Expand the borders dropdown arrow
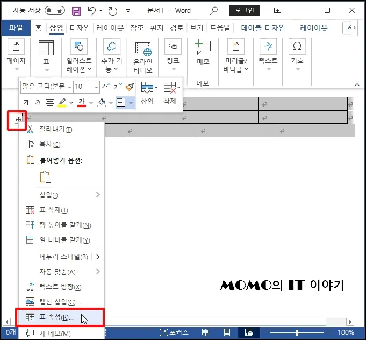The height and width of the screenshot is (340, 366). 131,103
